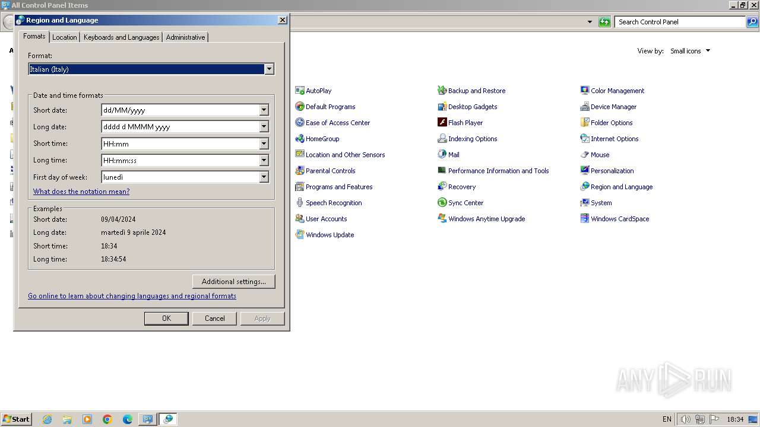Open Sync Center icon
This screenshot has width=760, height=427.
461,203
